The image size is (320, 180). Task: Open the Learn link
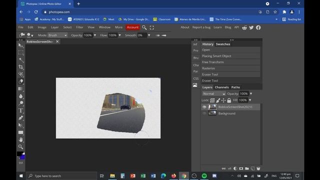click(x=217, y=27)
